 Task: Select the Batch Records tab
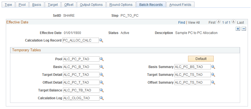(x=151, y=5)
